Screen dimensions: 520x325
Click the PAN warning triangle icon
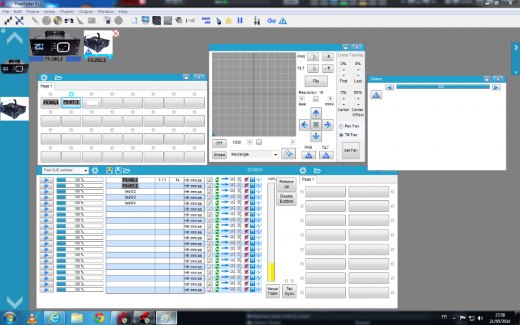(x=309, y=155)
